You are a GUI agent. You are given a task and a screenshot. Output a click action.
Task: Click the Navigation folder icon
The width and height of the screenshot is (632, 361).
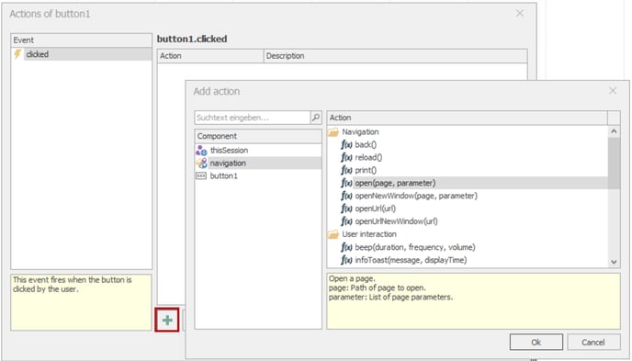point(333,131)
